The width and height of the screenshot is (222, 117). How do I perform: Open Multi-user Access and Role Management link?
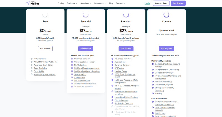tap(126, 81)
